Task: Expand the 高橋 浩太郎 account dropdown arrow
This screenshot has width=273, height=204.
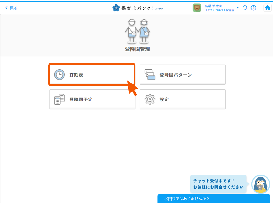Action: [x=237, y=8]
